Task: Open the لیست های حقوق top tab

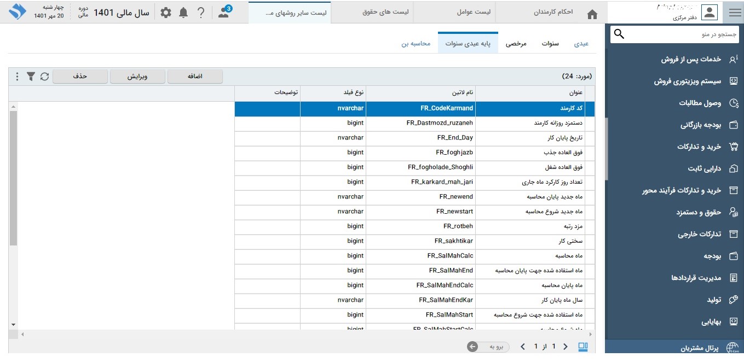Action: coord(385,12)
